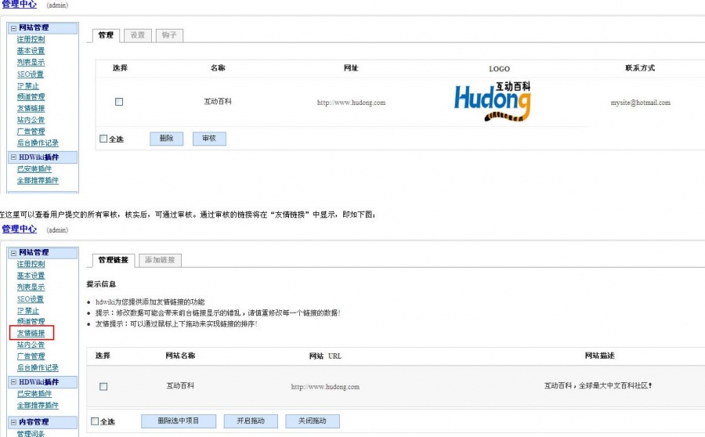Open the 管理词条 sidebar link
The width and height of the screenshot is (705, 437).
31,433
